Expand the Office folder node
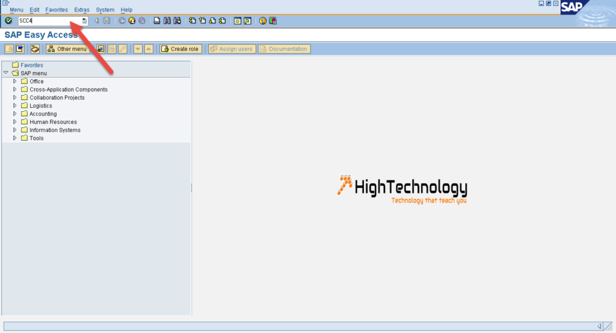The width and height of the screenshot is (616, 333). coord(15,81)
